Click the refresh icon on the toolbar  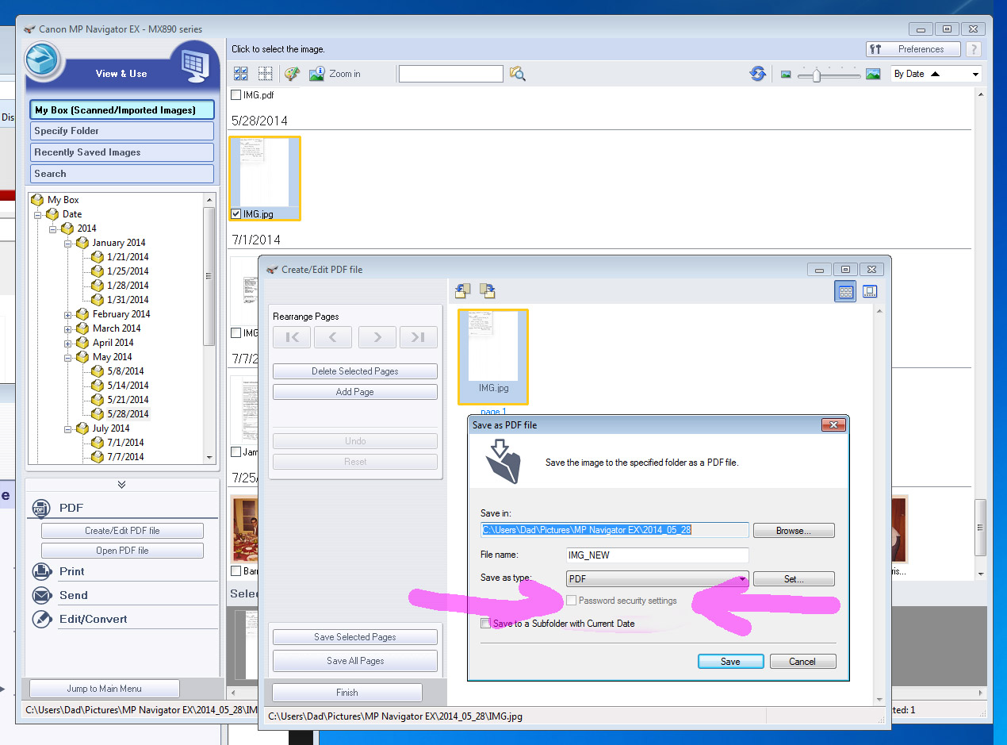758,73
